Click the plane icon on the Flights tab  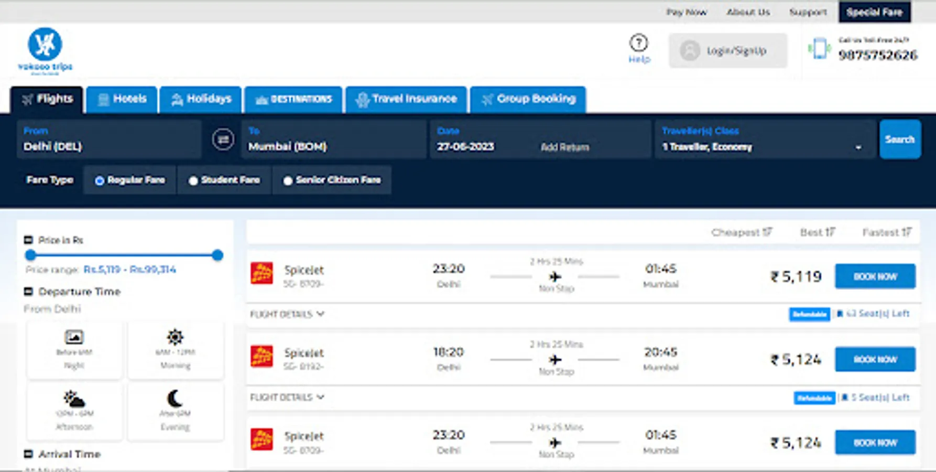[x=27, y=99]
